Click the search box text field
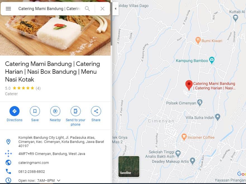The image size is (246, 184). pos(49,9)
